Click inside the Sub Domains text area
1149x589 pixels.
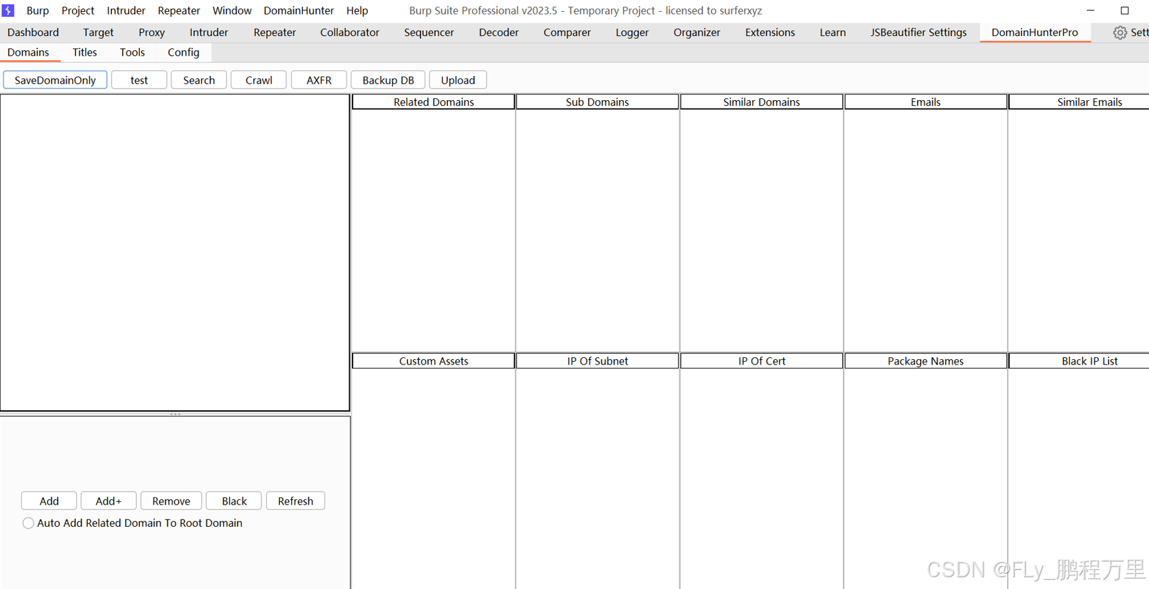[x=598, y=230]
